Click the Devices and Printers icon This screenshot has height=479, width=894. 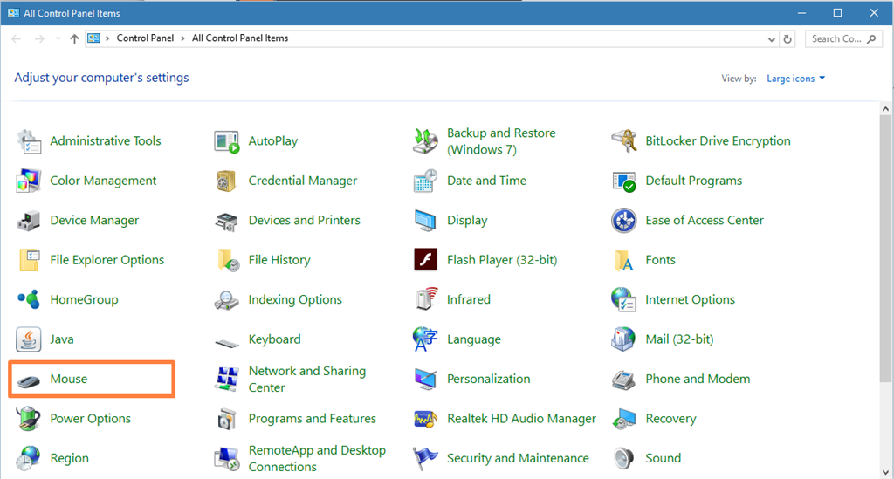227,221
